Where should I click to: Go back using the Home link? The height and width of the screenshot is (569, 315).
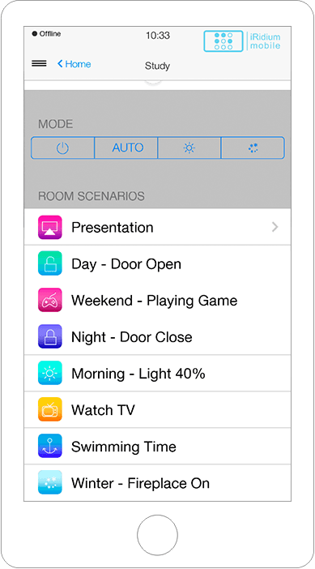point(74,64)
